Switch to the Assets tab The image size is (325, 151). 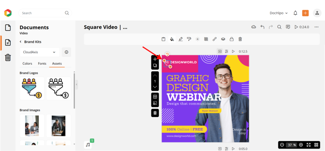(x=57, y=63)
